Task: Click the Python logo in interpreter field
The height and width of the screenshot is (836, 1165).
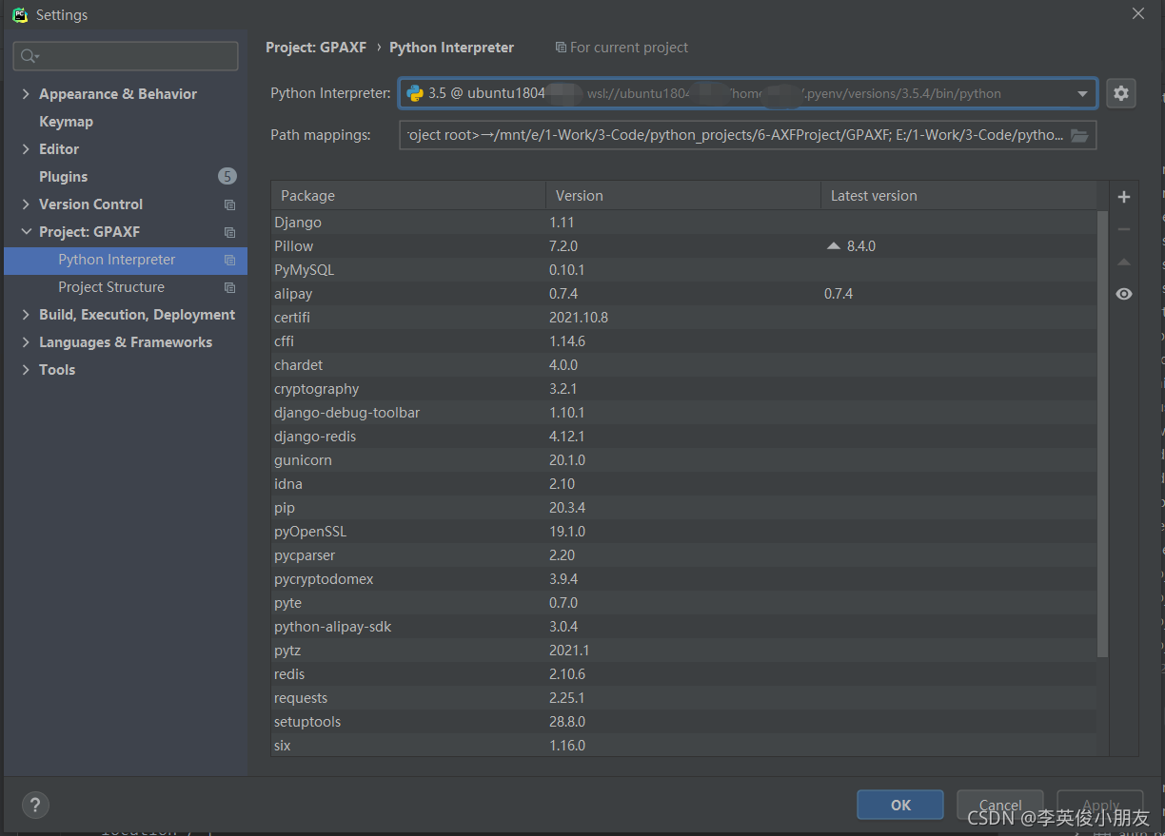Action: point(415,93)
